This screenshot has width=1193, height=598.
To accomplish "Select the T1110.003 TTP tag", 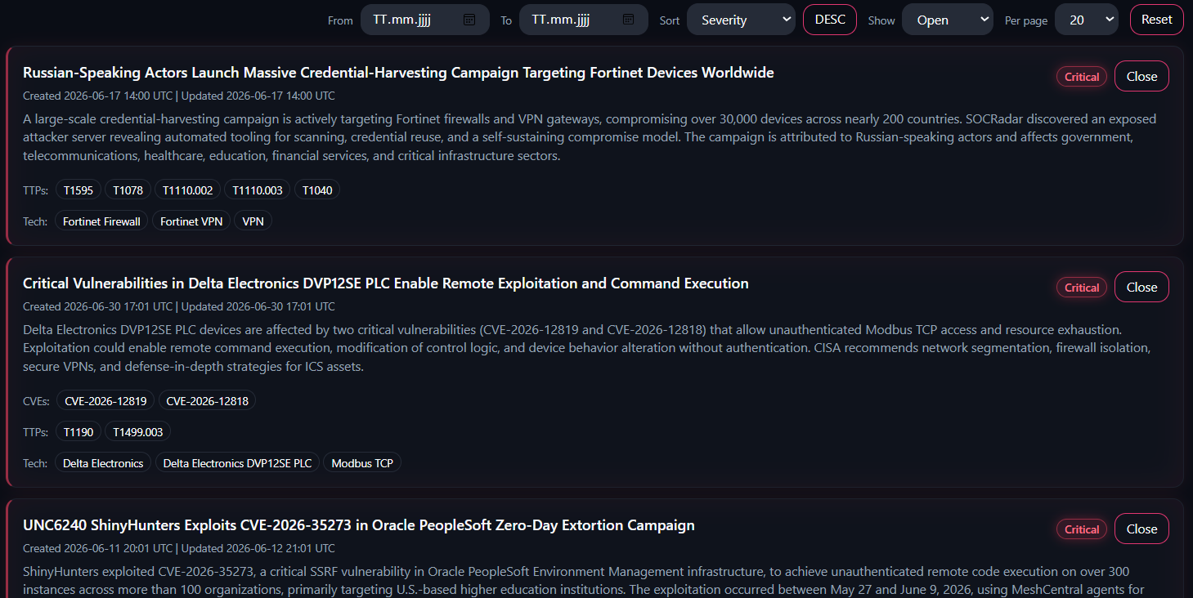I will [258, 190].
